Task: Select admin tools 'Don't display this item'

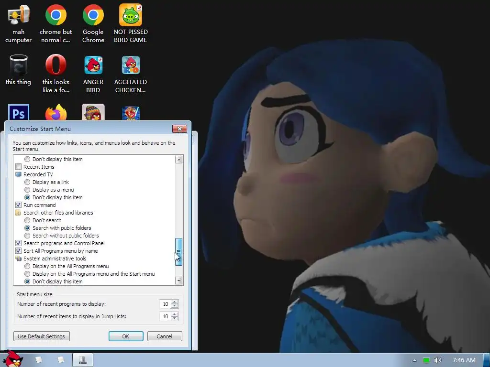Action: pyautogui.click(x=27, y=281)
